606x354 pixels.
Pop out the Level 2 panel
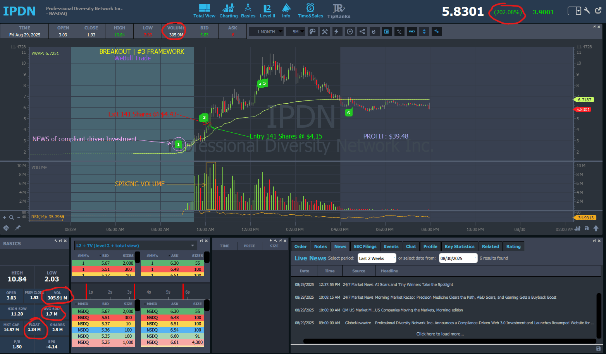[201, 241]
